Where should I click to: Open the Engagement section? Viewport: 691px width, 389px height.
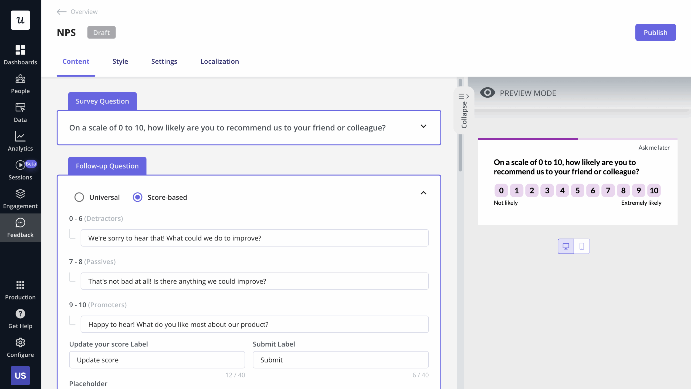pos(20,199)
